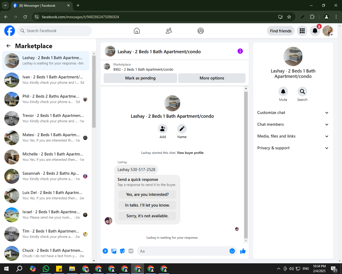Screen dimensions: 342x274
Task: Open the taskbar clock showing 10:34 PM
Action: coord(319,269)
